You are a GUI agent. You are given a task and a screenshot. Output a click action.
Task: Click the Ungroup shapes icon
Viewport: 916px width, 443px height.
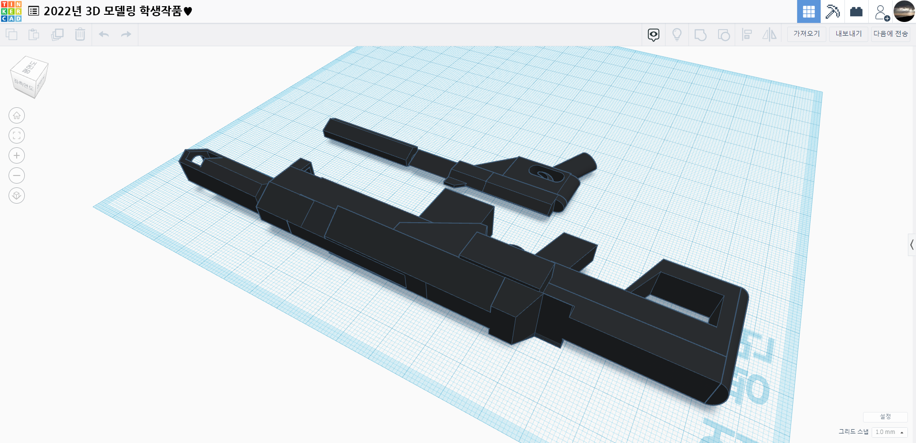[724, 35]
